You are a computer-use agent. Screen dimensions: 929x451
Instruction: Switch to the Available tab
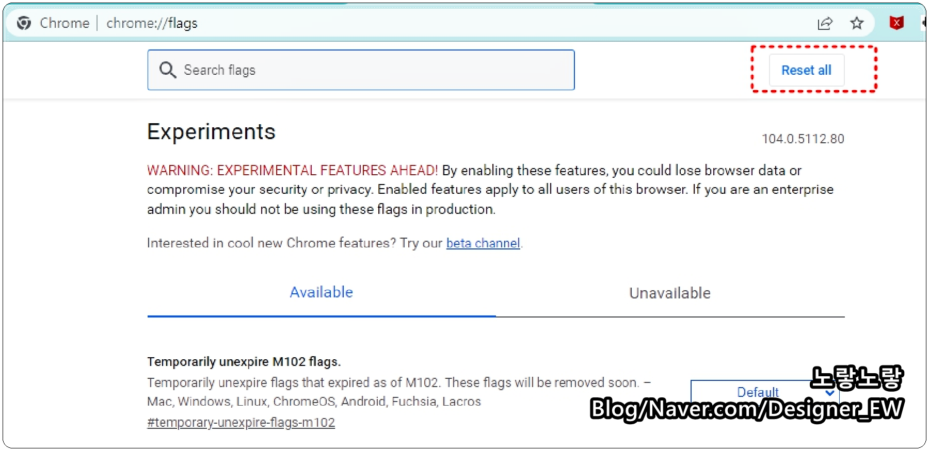[x=322, y=292]
